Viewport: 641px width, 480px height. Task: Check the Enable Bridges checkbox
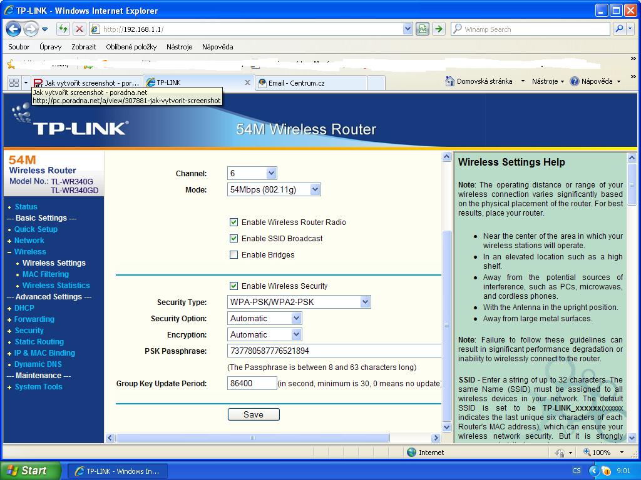pos(233,255)
